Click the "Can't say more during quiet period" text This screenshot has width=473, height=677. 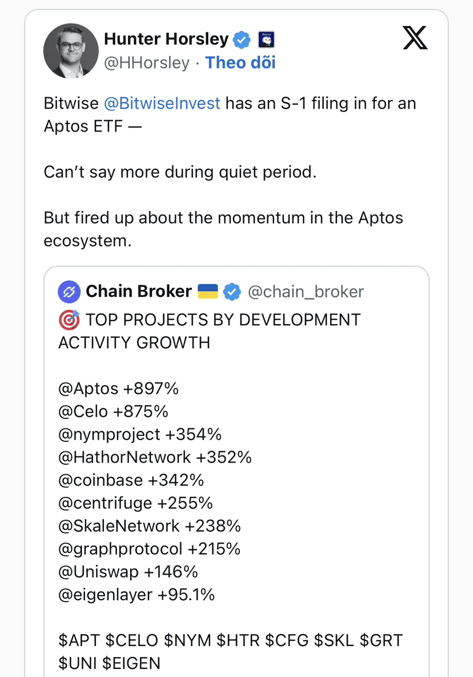coord(179,172)
